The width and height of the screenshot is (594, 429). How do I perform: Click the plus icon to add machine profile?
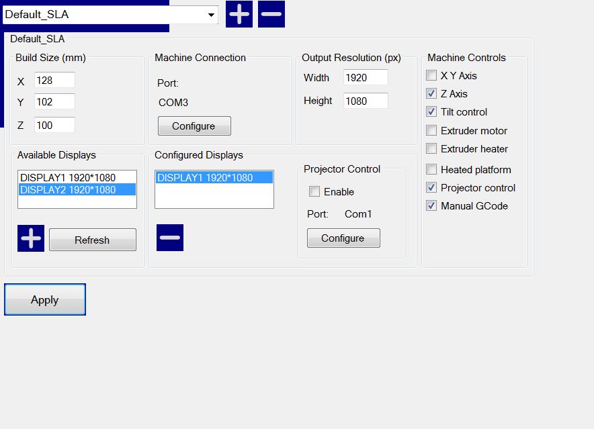click(239, 14)
